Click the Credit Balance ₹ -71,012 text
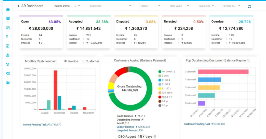 (x=131, y=116)
